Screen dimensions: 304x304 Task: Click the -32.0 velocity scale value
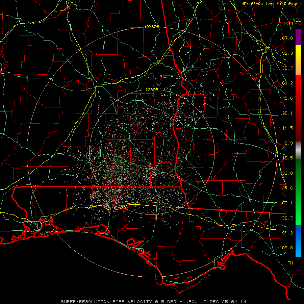(286, 173)
